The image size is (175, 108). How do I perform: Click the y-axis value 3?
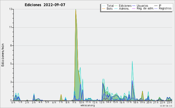[x=11, y=82]
